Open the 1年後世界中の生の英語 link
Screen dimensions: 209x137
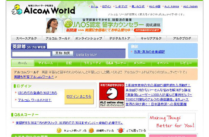(158, 85)
